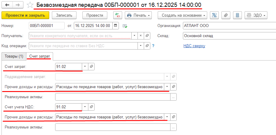Expand the Счет учета НДС dropdown
The height and width of the screenshot is (135, 276).
click(x=85, y=107)
